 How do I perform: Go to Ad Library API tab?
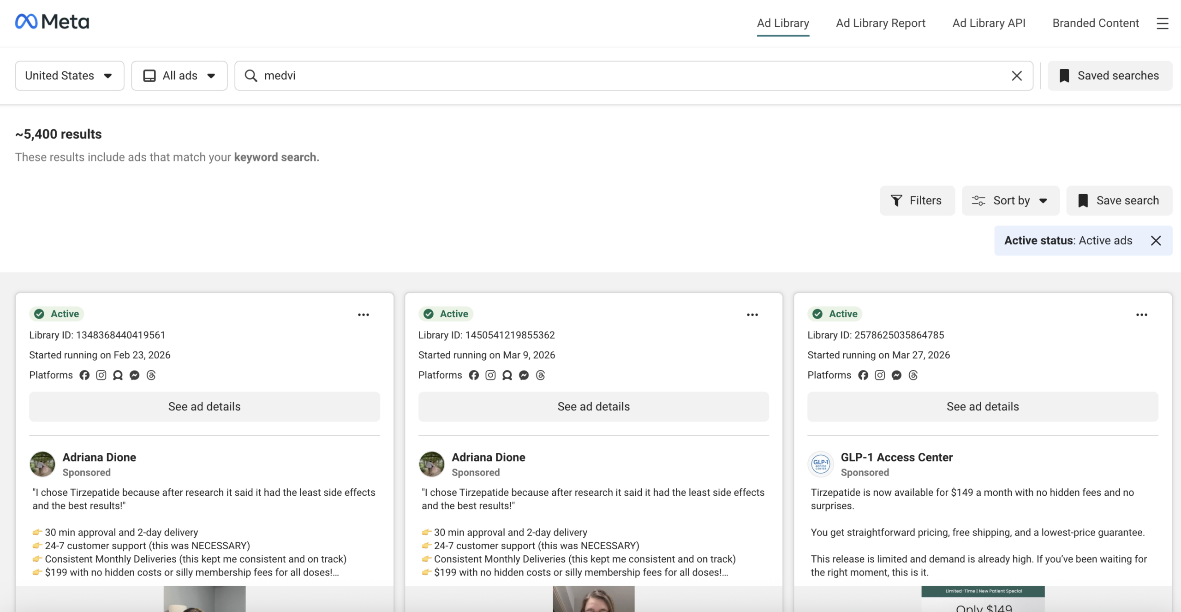click(x=989, y=23)
